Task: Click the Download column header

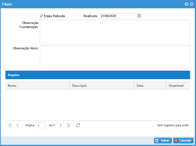Action: click(x=178, y=86)
